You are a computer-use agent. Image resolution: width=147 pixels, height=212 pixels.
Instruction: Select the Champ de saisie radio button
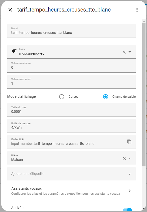pyautogui.click(x=106, y=97)
